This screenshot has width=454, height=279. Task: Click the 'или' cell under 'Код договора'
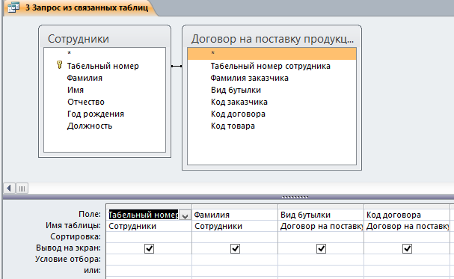pyautogui.click(x=407, y=271)
